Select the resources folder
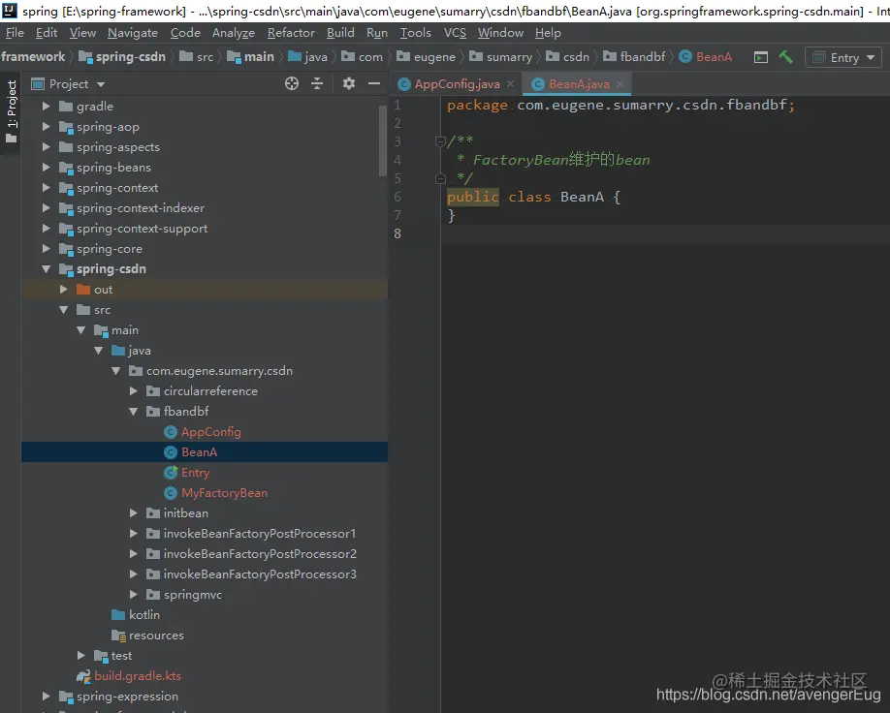Screen dimensions: 890x713 click(x=156, y=635)
